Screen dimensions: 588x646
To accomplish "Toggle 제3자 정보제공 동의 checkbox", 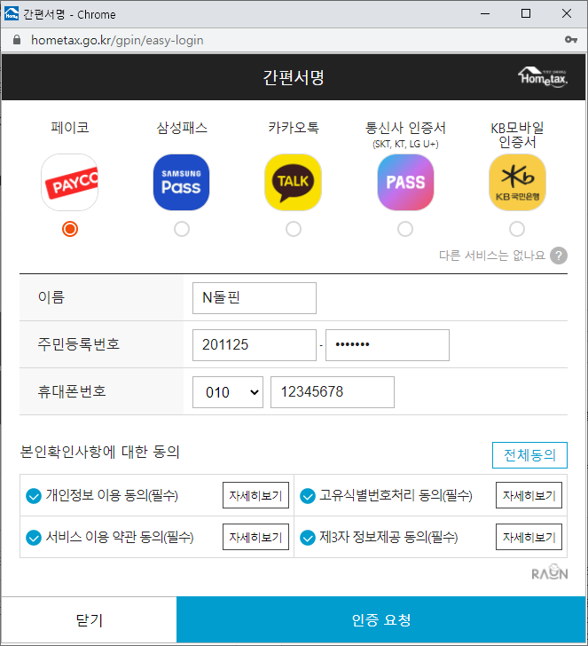I will [x=308, y=538].
